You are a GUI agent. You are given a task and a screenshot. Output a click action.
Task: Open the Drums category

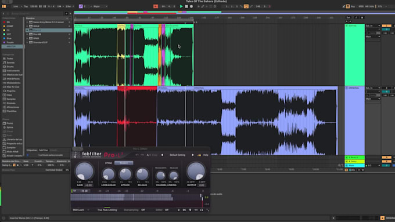point(10,67)
